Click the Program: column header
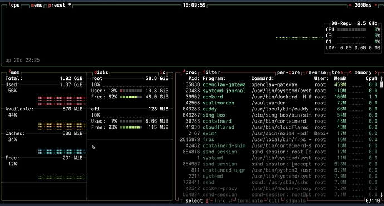This screenshot has height=206, width=384. point(214,78)
